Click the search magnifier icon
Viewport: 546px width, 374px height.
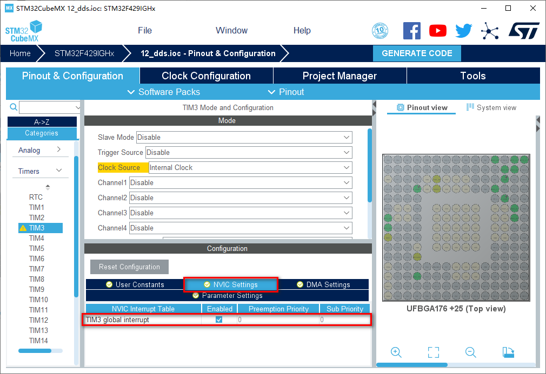point(14,107)
